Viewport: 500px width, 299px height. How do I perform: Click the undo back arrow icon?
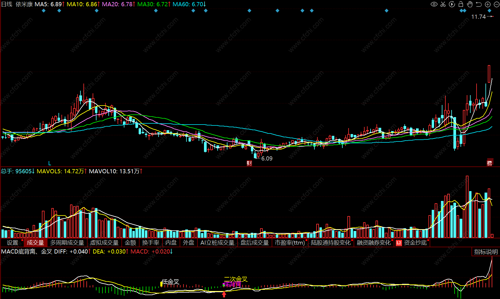(x=479, y=4)
